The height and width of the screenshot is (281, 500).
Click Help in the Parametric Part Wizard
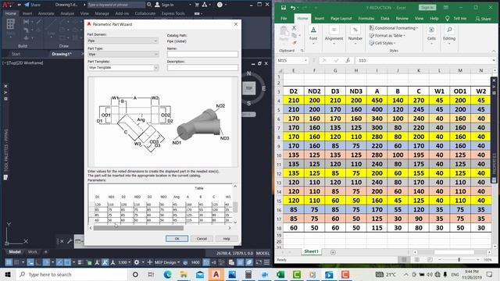coord(227,239)
